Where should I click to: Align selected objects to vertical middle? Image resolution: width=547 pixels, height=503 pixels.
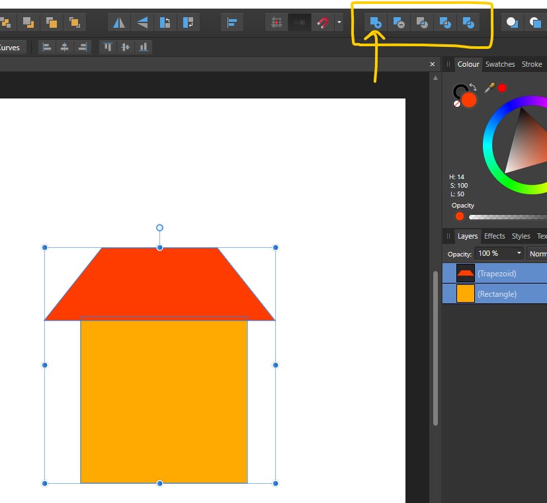click(126, 47)
